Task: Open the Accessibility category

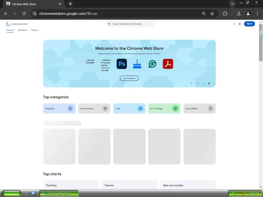Action: pos(199,109)
